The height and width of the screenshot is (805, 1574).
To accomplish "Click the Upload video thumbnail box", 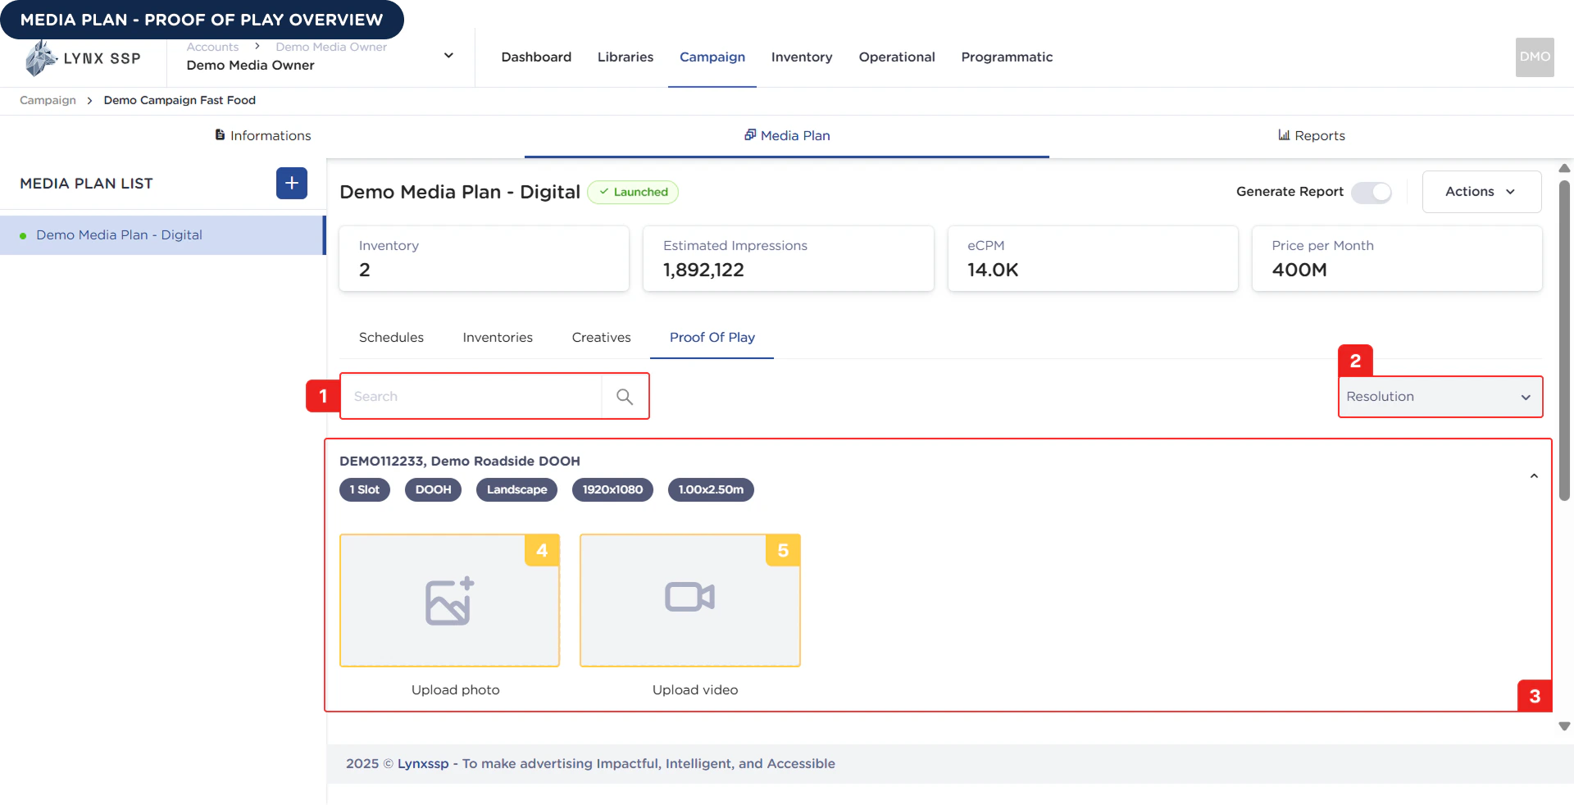I will point(689,601).
